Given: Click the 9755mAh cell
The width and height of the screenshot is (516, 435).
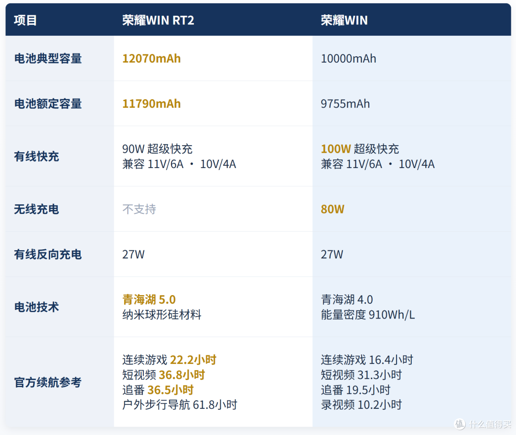Looking at the screenshot, I should [345, 104].
